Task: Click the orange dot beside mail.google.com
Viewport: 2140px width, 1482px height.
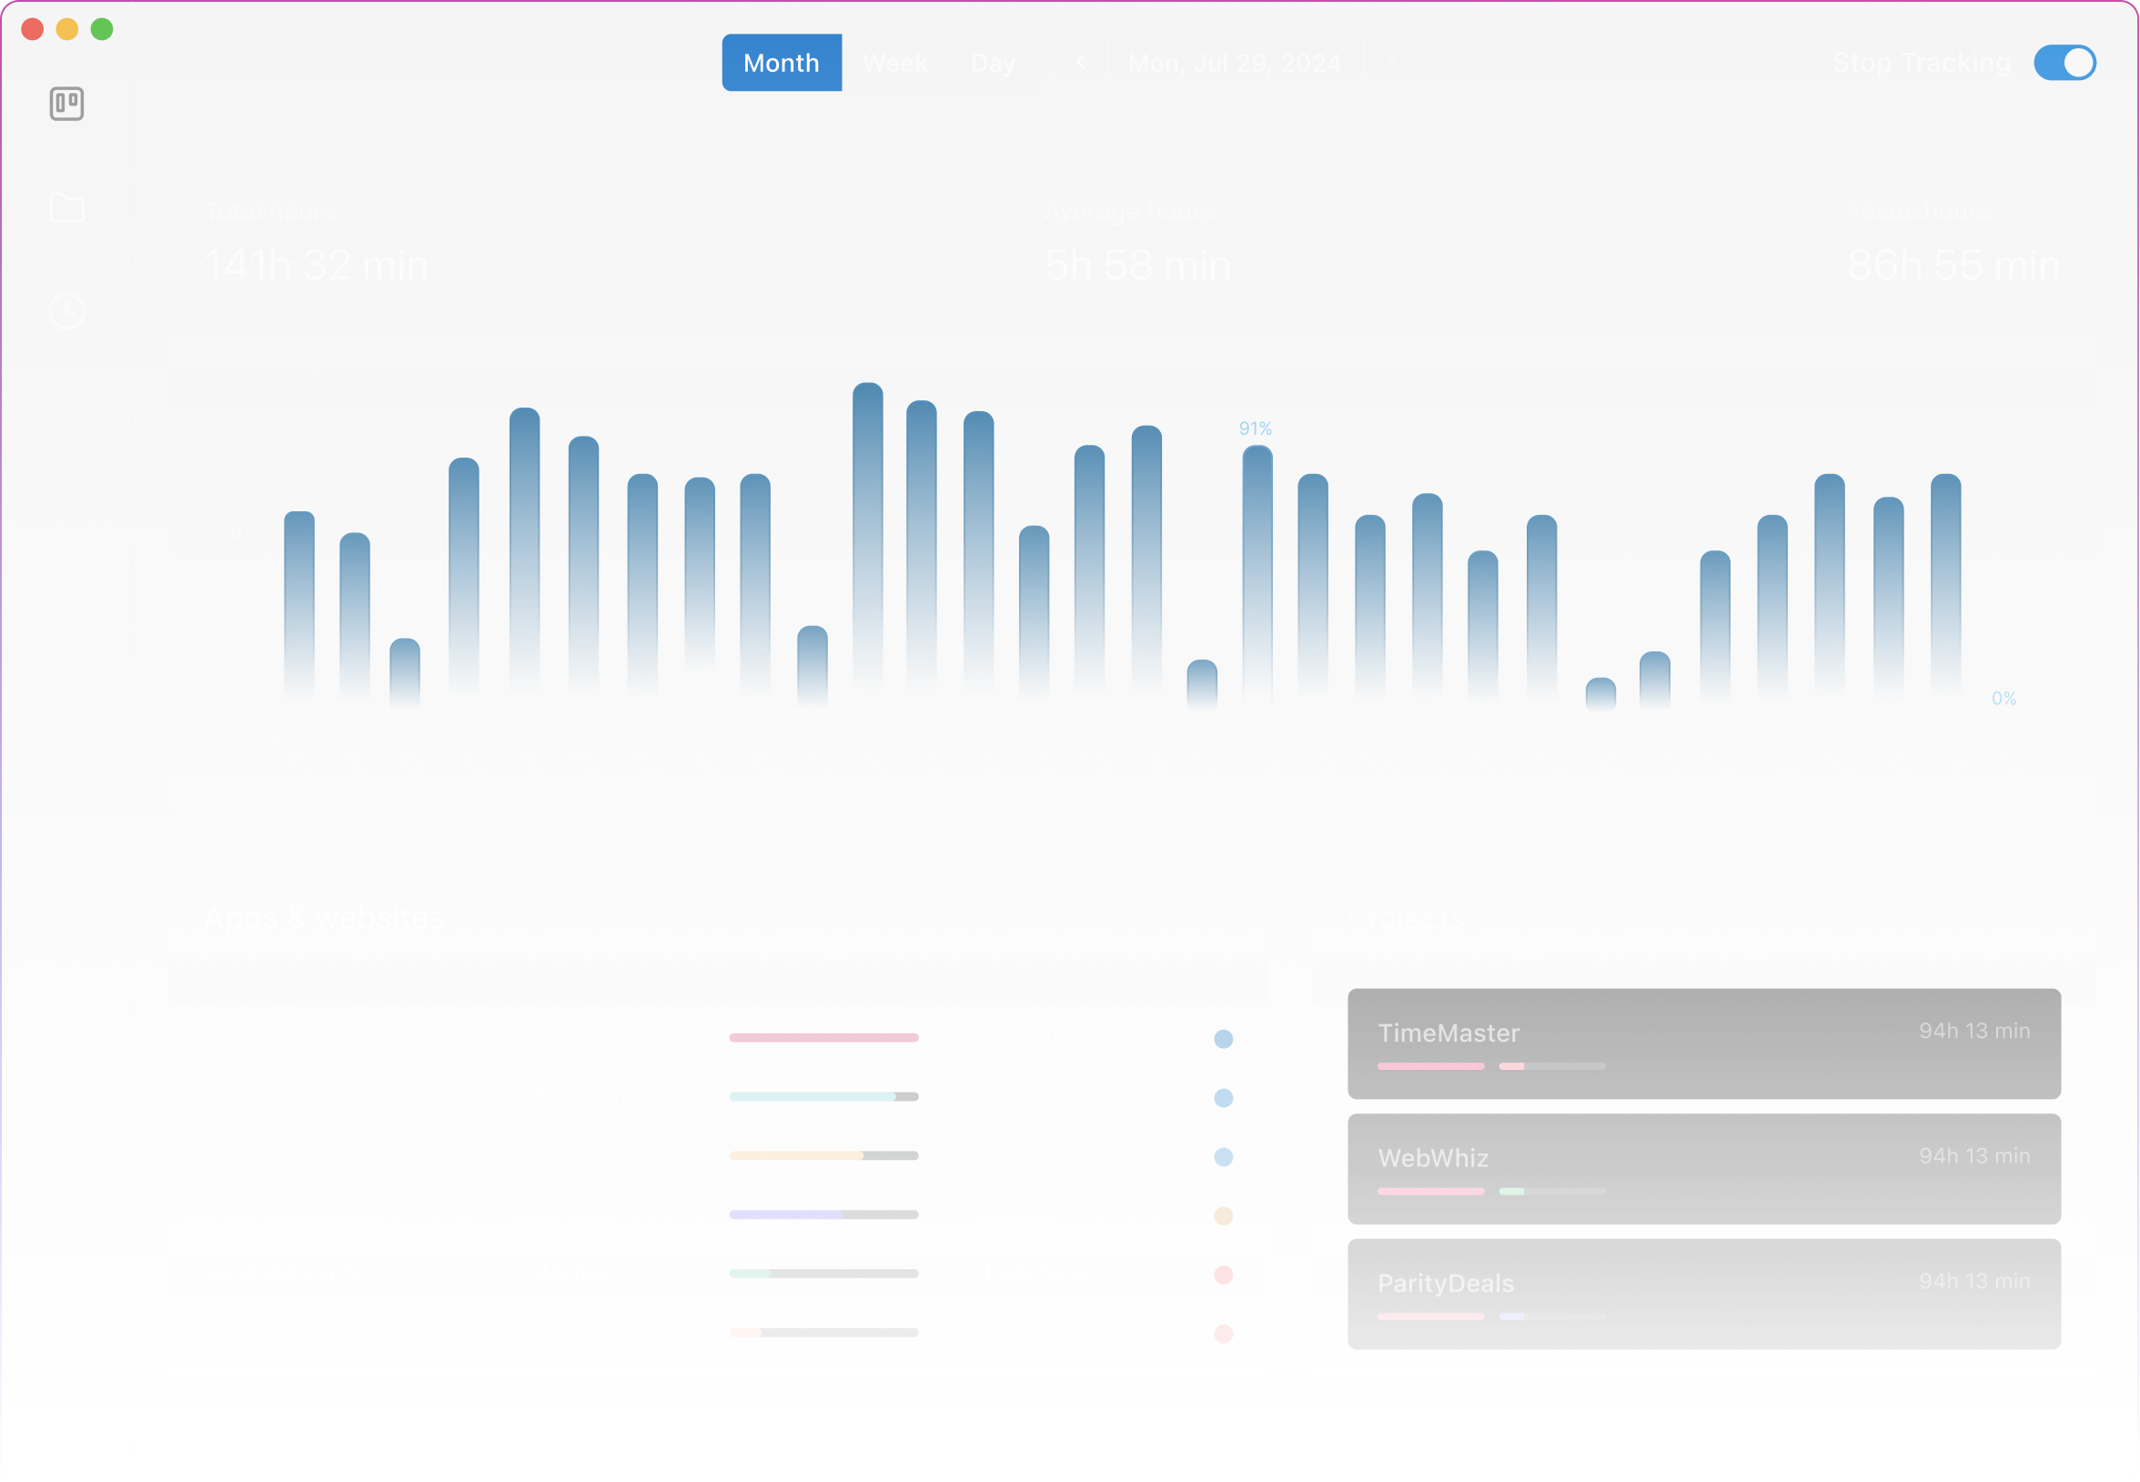Action: [1224, 1215]
